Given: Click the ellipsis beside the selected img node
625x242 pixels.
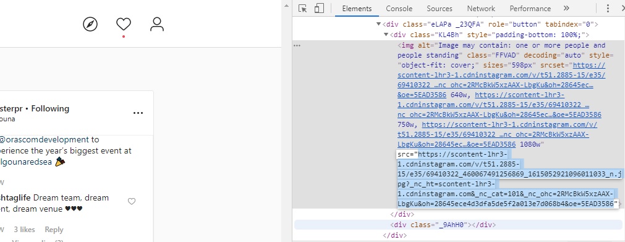Looking at the screenshot, I should pos(297,46).
